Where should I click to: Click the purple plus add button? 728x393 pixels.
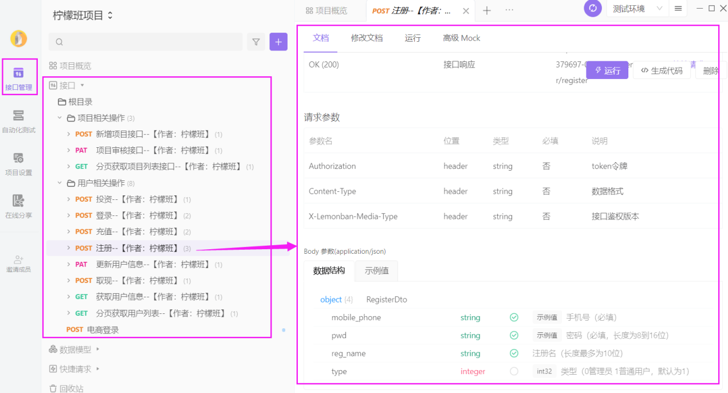[278, 42]
